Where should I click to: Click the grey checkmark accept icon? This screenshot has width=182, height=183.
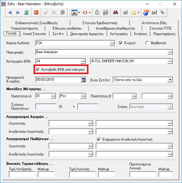46,12
